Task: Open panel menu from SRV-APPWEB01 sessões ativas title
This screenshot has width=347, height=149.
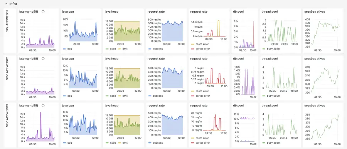Action: pos(315,12)
